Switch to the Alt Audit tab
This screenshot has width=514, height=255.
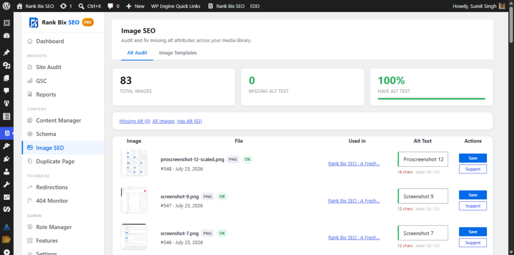click(137, 53)
